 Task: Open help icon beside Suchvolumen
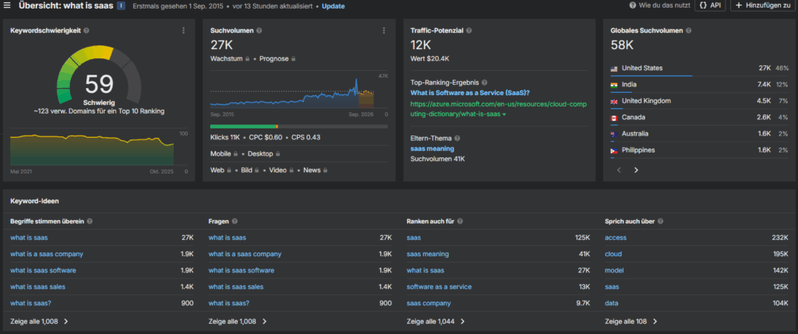point(259,30)
